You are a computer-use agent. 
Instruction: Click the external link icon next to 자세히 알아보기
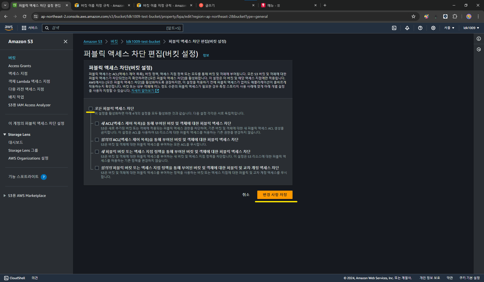pyautogui.click(x=157, y=91)
